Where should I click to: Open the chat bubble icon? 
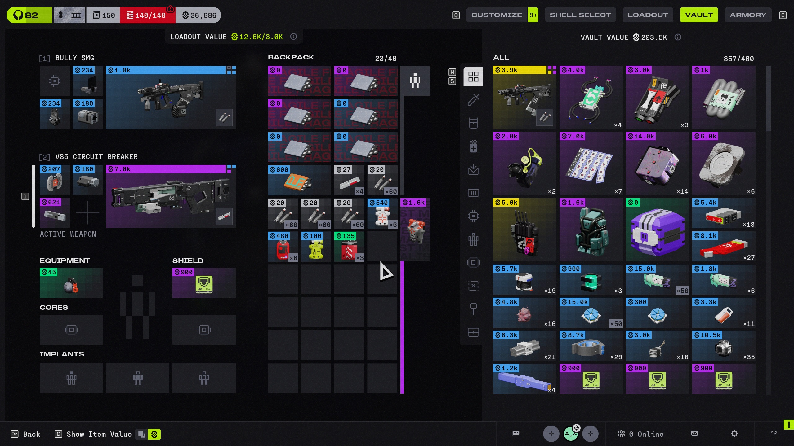[516, 434]
